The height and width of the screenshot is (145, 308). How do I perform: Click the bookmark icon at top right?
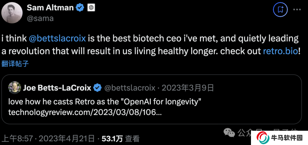tap(280, 10)
